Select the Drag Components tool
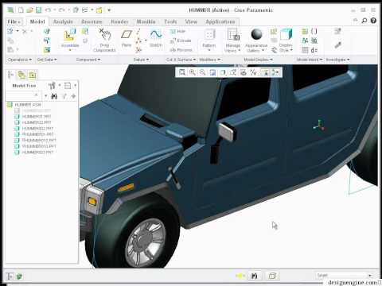This screenshot has height=286, width=382. point(105,41)
